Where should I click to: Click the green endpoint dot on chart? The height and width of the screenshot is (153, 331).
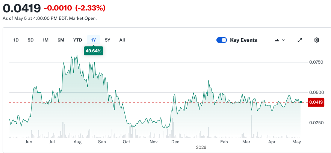[301, 102]
